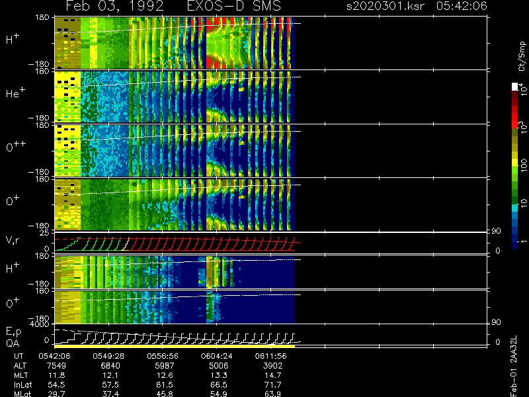Click the MLat value "45.8"
Viewport: 529px width, 397px height.
(165, 394)
